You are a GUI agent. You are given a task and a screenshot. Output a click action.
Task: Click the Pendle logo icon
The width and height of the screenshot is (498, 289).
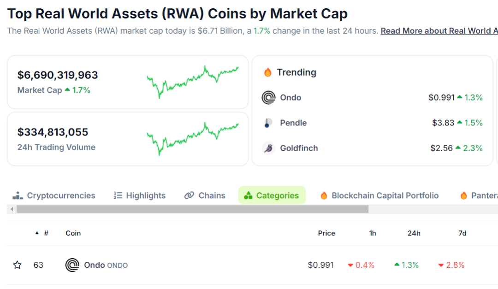point(268,123)
